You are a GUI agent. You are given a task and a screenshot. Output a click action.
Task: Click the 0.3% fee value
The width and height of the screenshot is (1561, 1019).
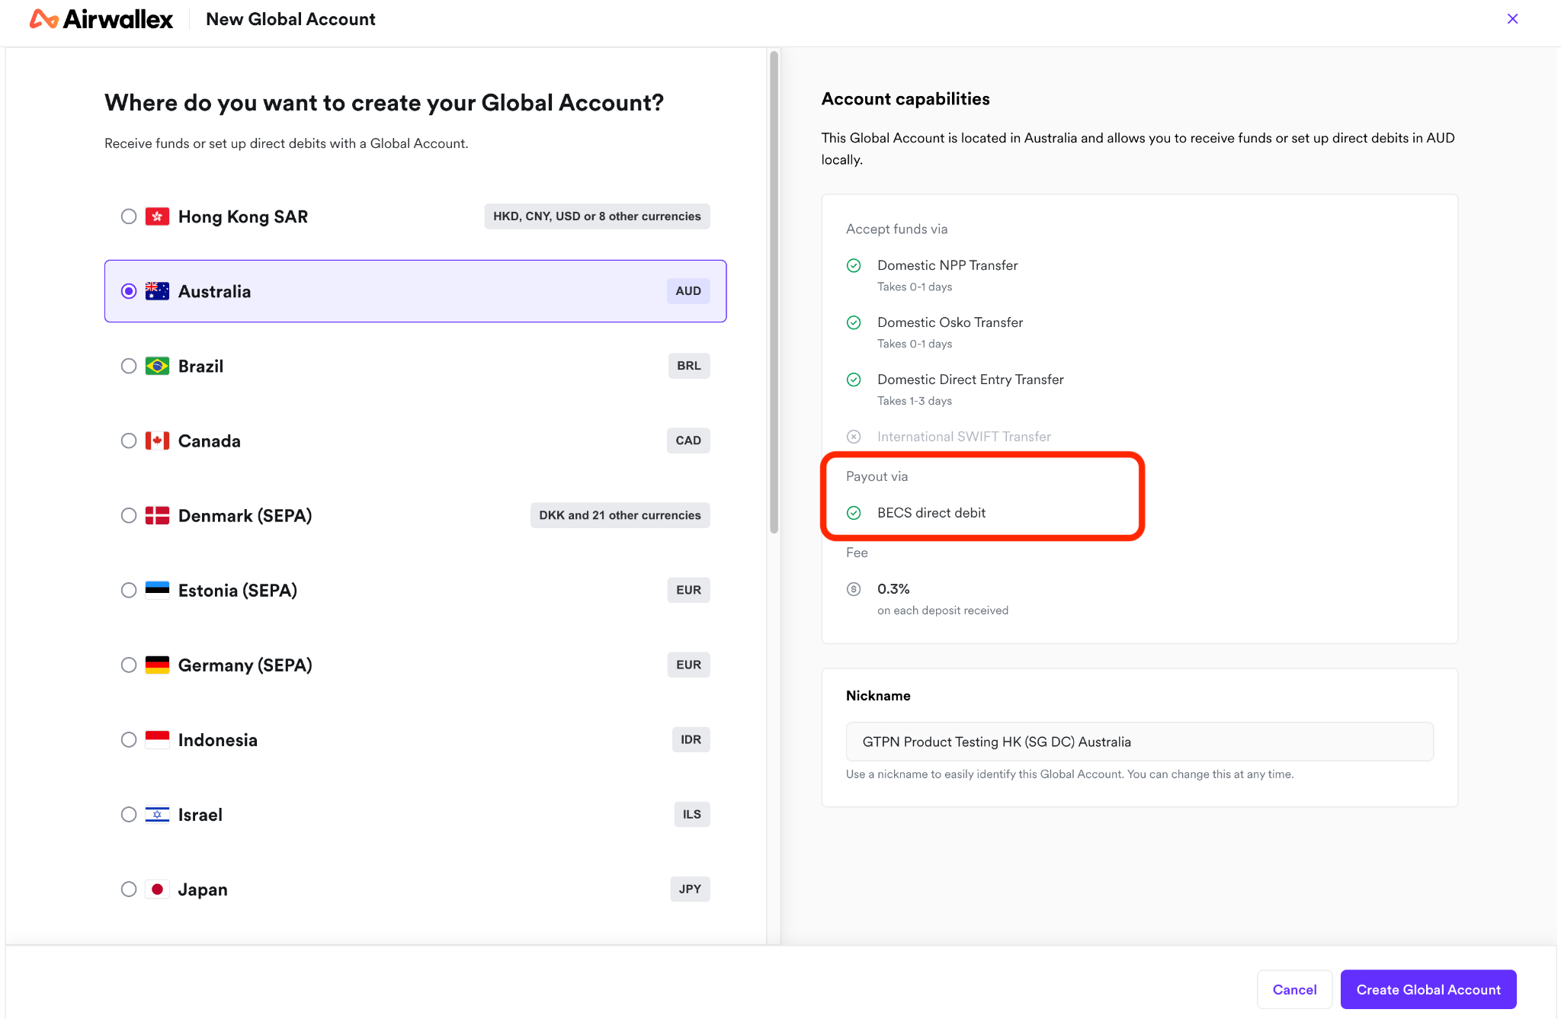[893, 589]
